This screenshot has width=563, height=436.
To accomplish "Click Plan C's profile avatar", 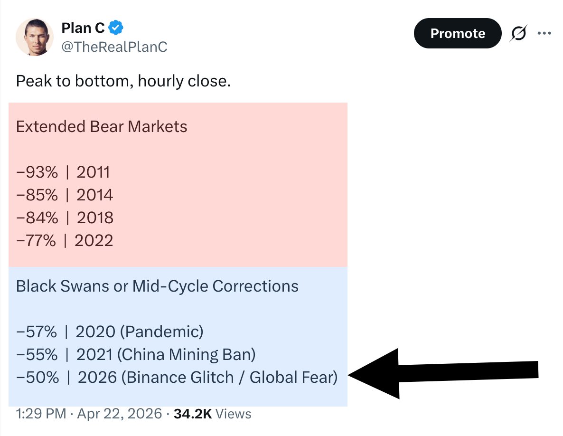I will (x=35, y=37).
